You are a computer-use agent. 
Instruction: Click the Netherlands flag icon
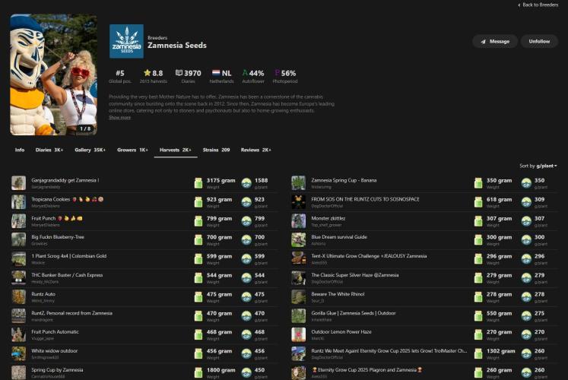(216, 73)
